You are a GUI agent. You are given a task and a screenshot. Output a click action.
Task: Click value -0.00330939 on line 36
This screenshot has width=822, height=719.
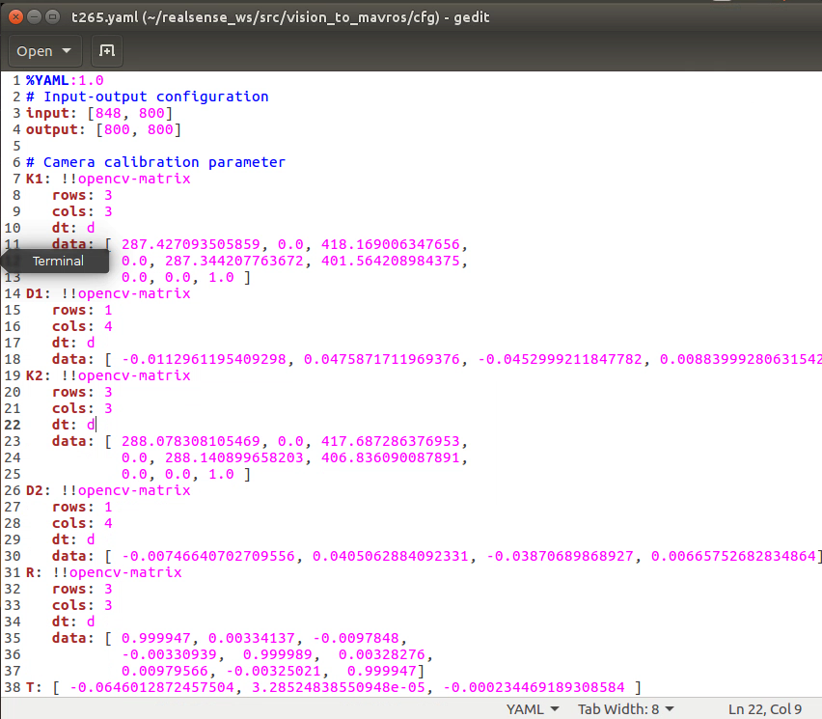pos(169,654)
